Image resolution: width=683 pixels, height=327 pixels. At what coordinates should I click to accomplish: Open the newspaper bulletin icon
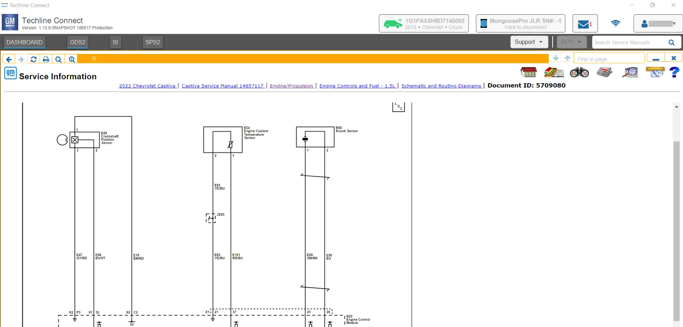604,72
